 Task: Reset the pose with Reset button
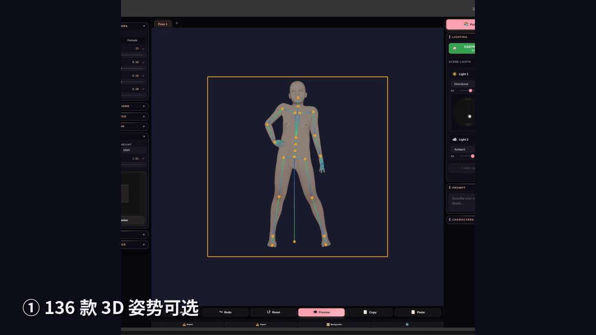(x=273, y=312)
